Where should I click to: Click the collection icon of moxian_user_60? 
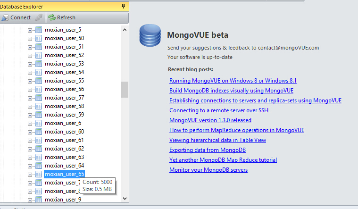(39, 132)
